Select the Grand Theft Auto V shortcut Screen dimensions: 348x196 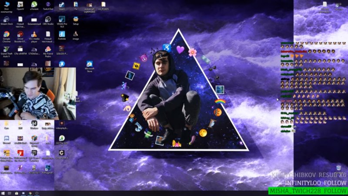point(7,49)
